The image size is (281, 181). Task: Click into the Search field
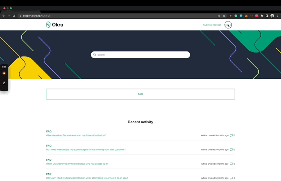coord(140,55)
